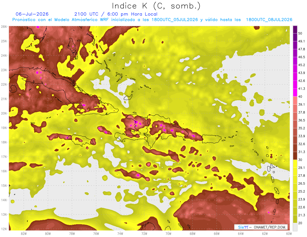Image resolution: width=307 pixels, height=237 pixels.
Task: Click the dark brown colorbar segment above 30
Action: pos(295,156)
